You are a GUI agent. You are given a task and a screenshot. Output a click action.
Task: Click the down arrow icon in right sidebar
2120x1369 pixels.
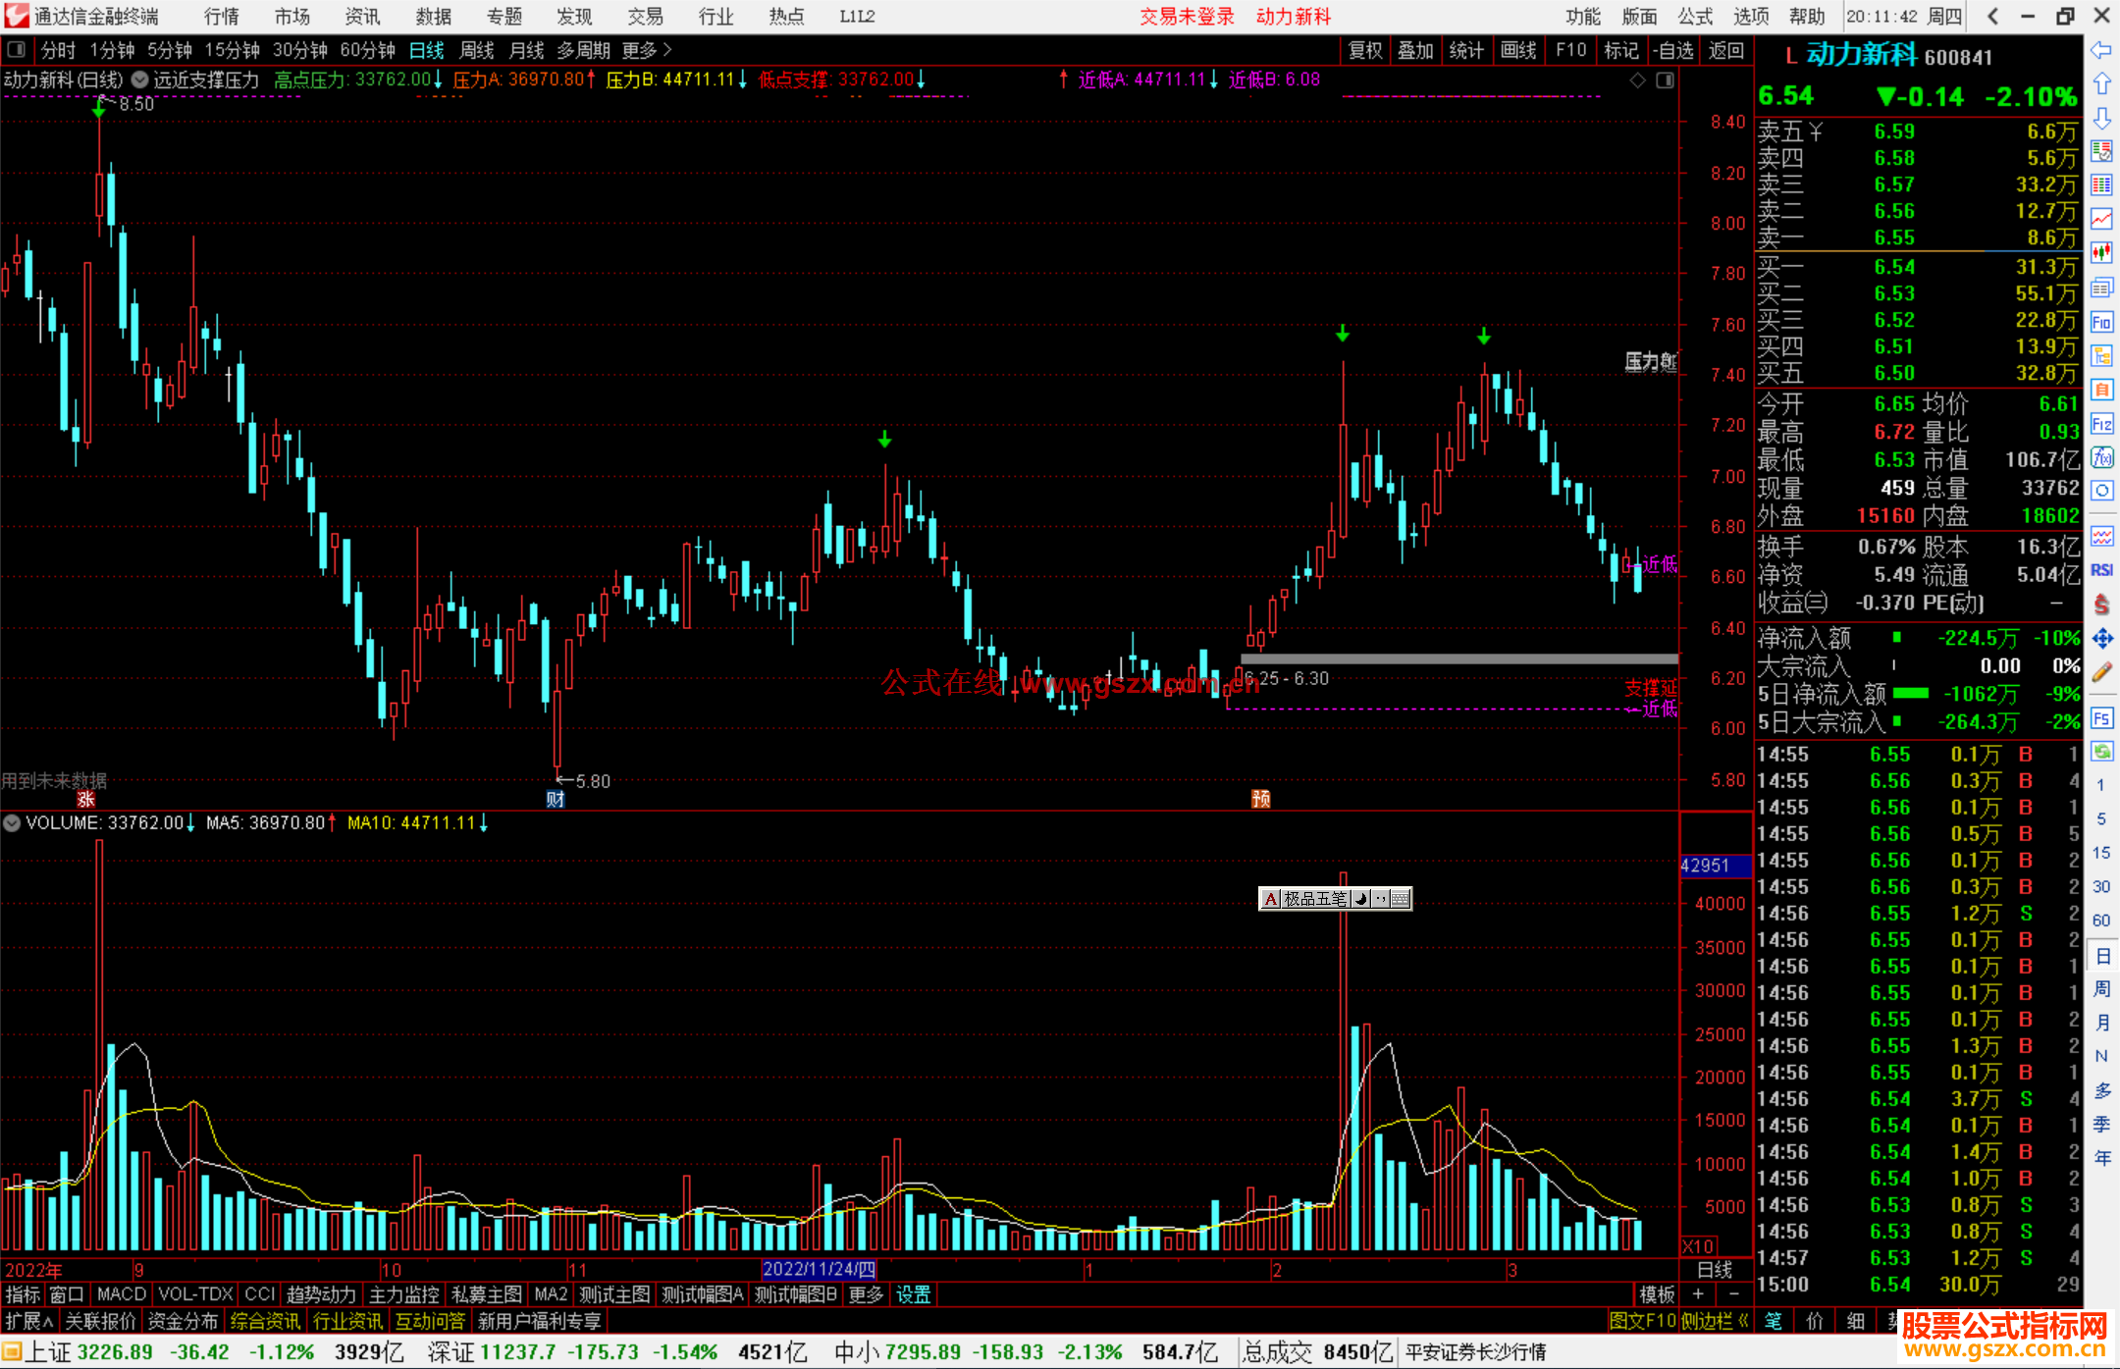click(x=2101, y=118)
